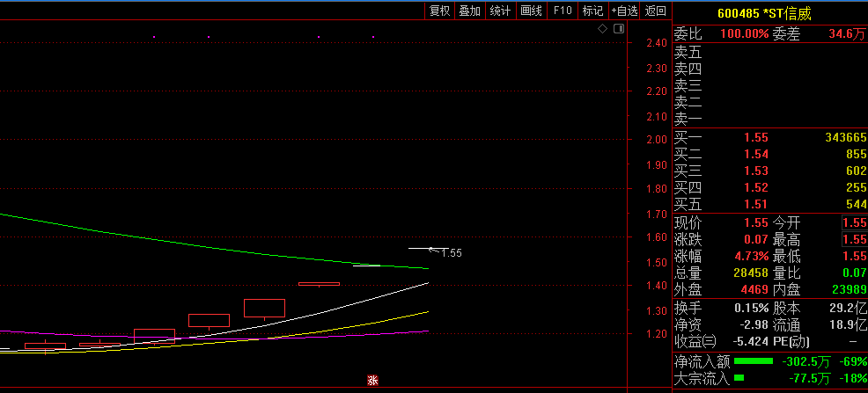
Task: Click the 2.00 price axis label
Action: pos(657,139)
